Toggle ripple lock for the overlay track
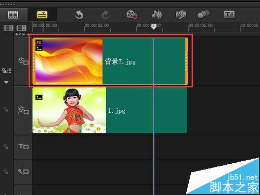 [6, 110]
